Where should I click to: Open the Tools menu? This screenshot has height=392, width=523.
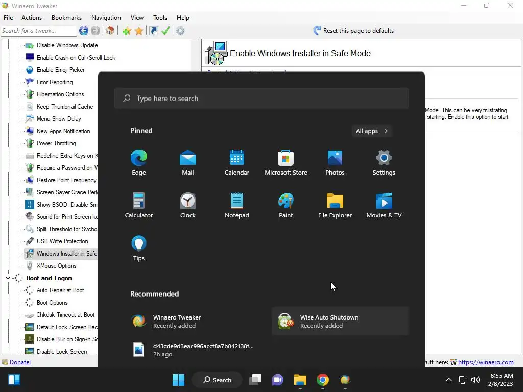pyautogui.click(x=160, y=18)
